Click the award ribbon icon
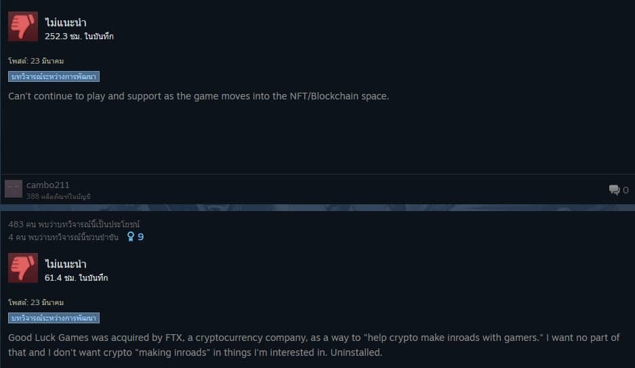This screenshot has height=368, width=635. coord(131,237)
